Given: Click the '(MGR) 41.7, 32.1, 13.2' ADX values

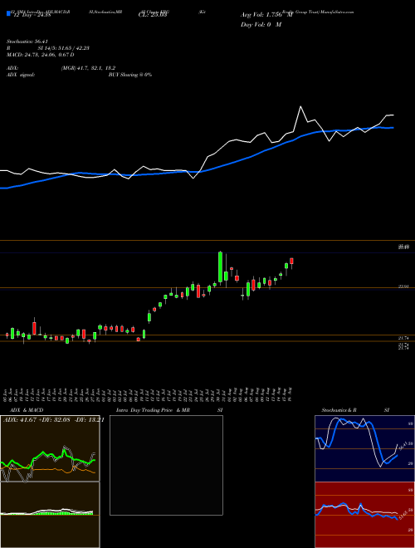Looking at the screenshot, I should [88, 68].
